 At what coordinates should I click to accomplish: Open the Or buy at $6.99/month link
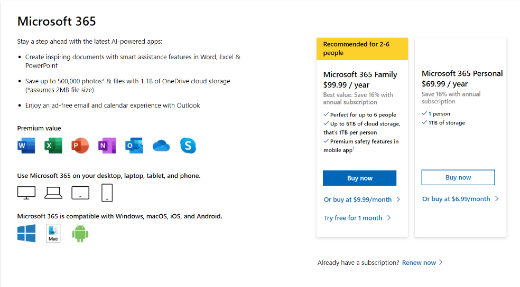pos(460,199)
